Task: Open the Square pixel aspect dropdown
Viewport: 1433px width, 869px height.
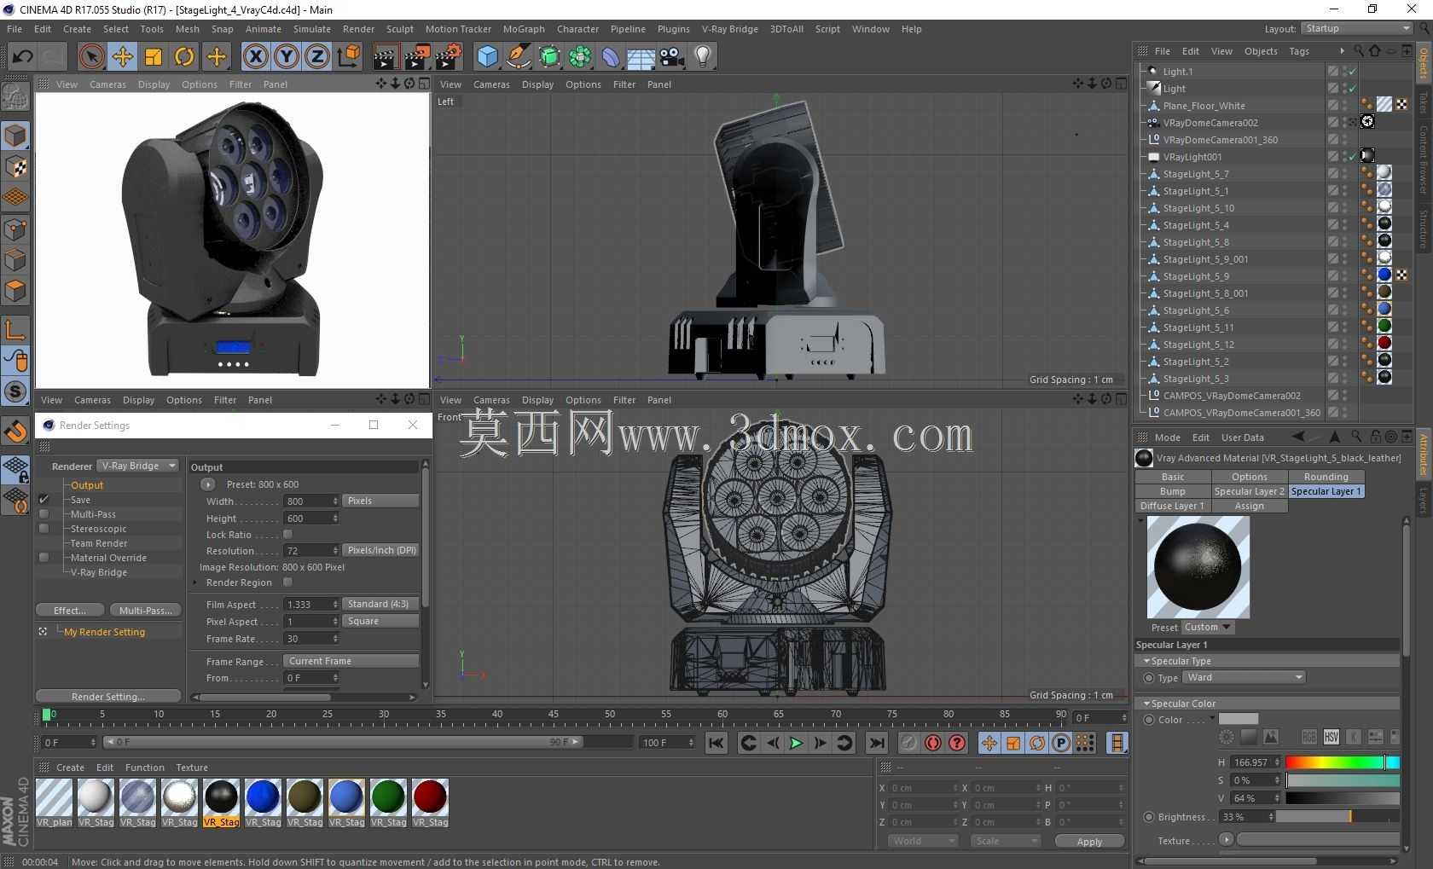Action: click(380, 622)
